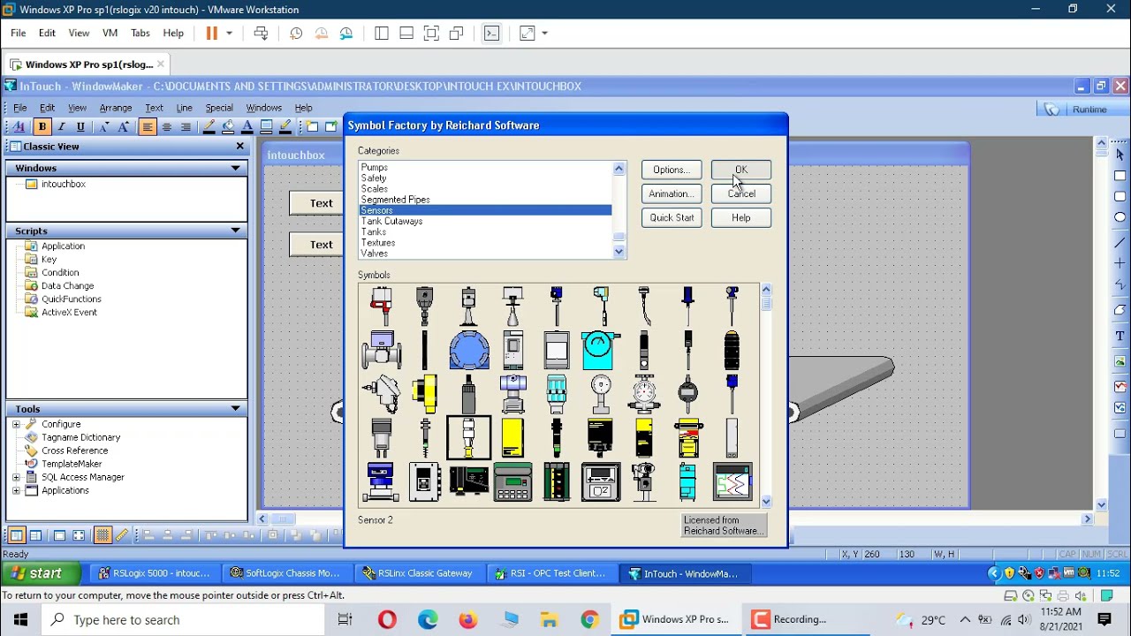
Task: Click the full screen view icon
Action: pos(79,535)
